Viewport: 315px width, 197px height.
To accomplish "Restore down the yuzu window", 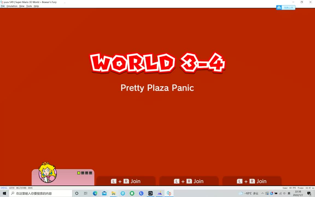I will tap(302, 2).
